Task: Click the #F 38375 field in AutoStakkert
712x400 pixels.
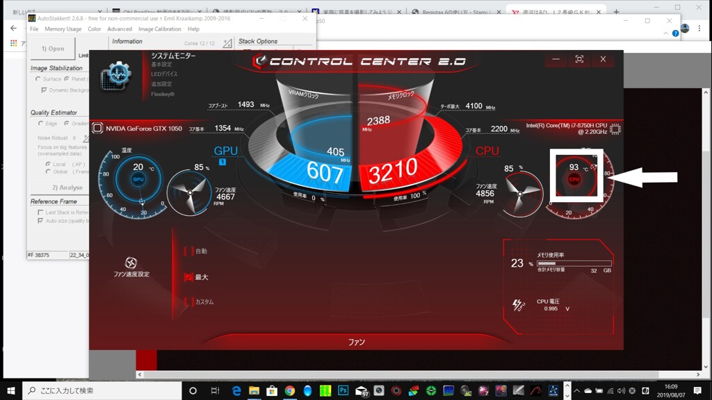Action: coord(47,255)
